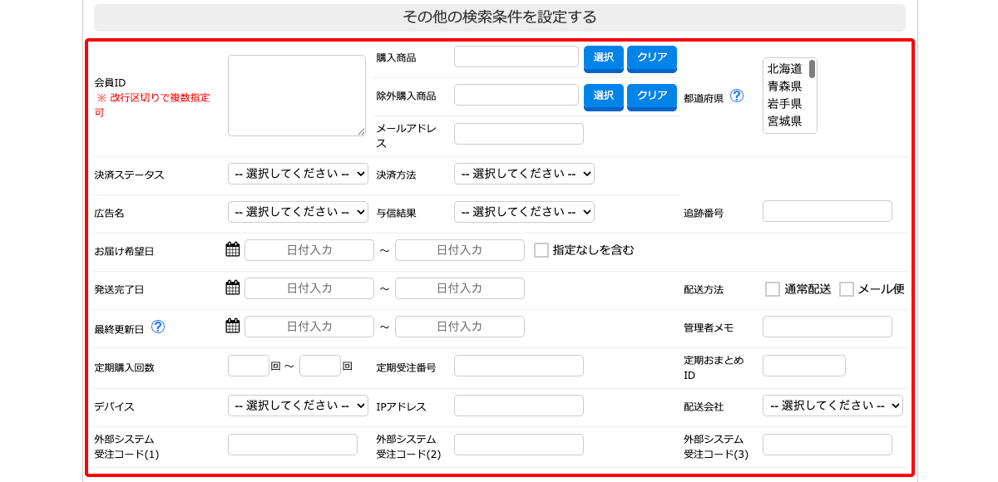Click クリア button for 除外購入商品
Screen dimensions: 998x482
pyautogui.click(x=652, y=96)
